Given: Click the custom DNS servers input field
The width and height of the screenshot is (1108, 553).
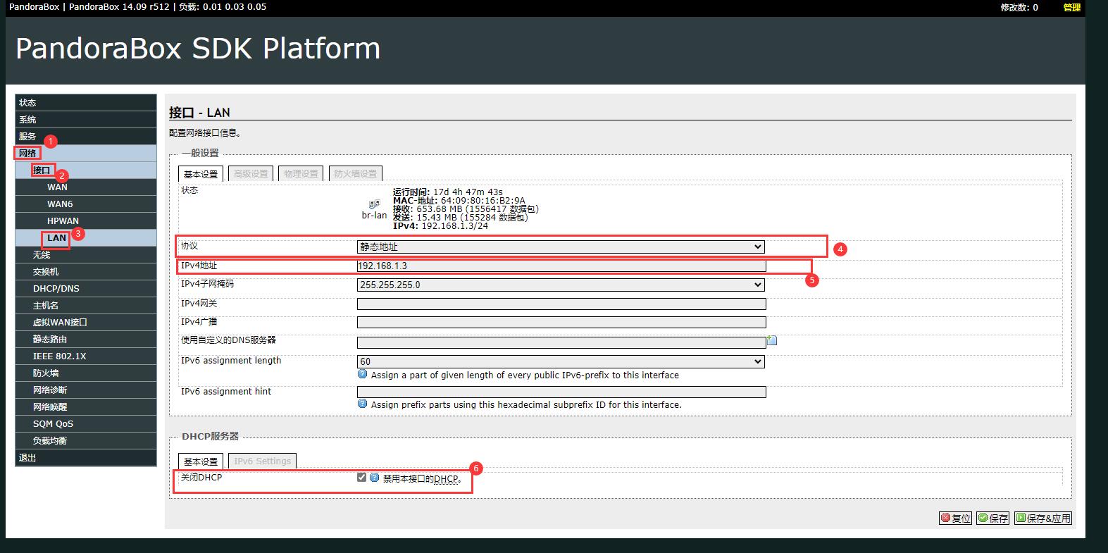Looking at the screenshot, I should (x=561, y=342).
